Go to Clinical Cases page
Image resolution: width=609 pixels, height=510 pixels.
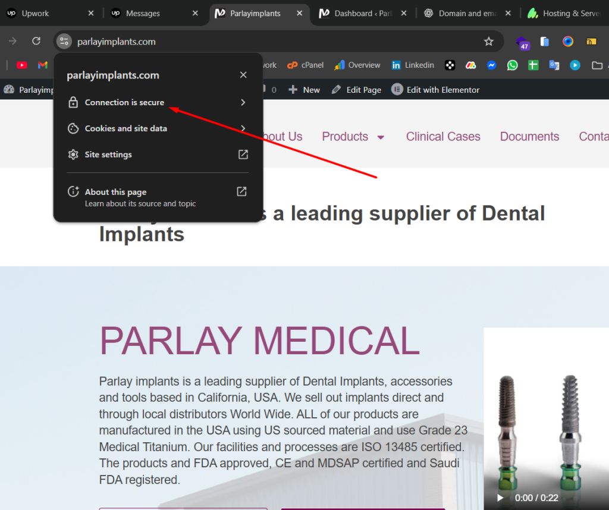(443, 137)
